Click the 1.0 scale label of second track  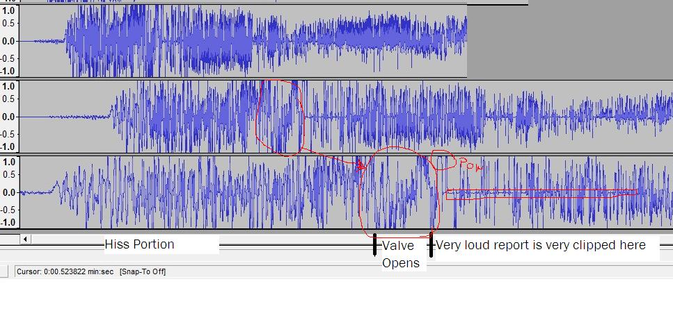click(x=9, y=87)
